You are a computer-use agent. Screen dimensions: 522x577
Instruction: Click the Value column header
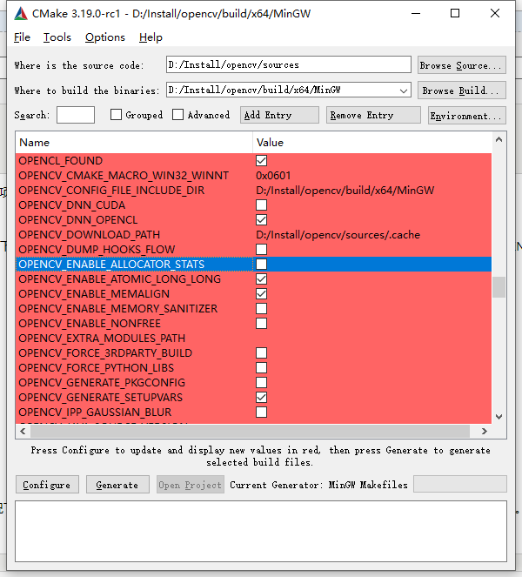click(x=372, y=143)
